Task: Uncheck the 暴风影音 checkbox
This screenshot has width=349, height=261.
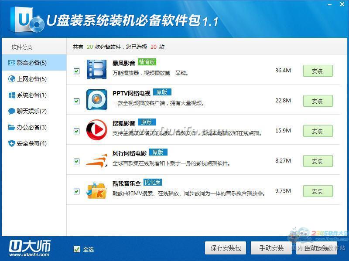Action: (77, 71)
